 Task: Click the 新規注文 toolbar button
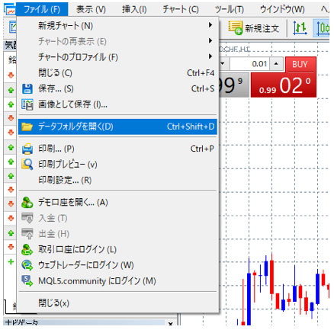pos(254,28)
